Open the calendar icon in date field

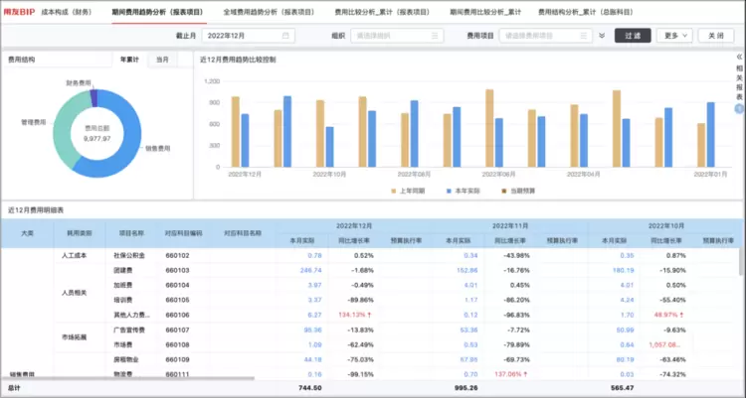click(286, 35)
